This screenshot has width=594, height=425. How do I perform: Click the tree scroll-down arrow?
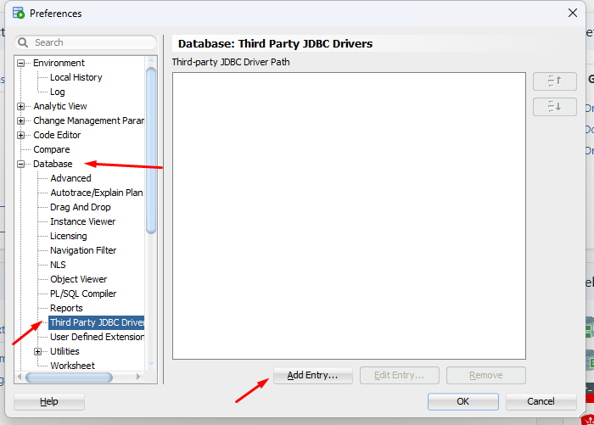[x=151, y=365]
